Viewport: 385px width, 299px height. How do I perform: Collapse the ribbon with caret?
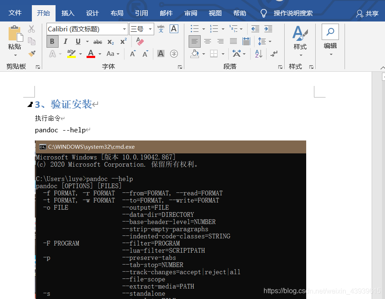382,67
